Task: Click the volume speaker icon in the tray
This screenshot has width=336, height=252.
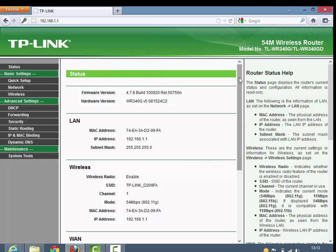Action: pyautogui.click(x=297, y=250)
